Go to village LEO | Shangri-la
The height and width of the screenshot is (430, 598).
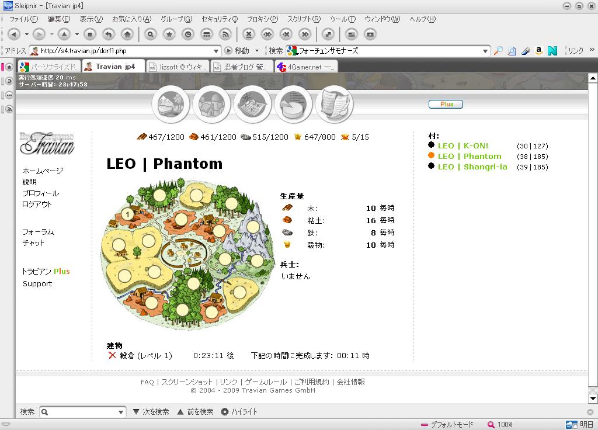(472, 167)
